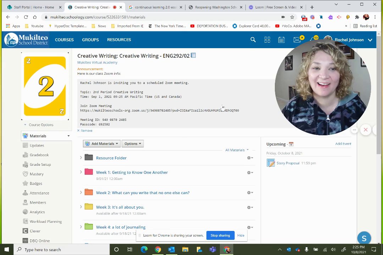The width and height of the screenshot is (383, 255).
Task: Open GROUPS in the top navigation
Action: point(90,40)
